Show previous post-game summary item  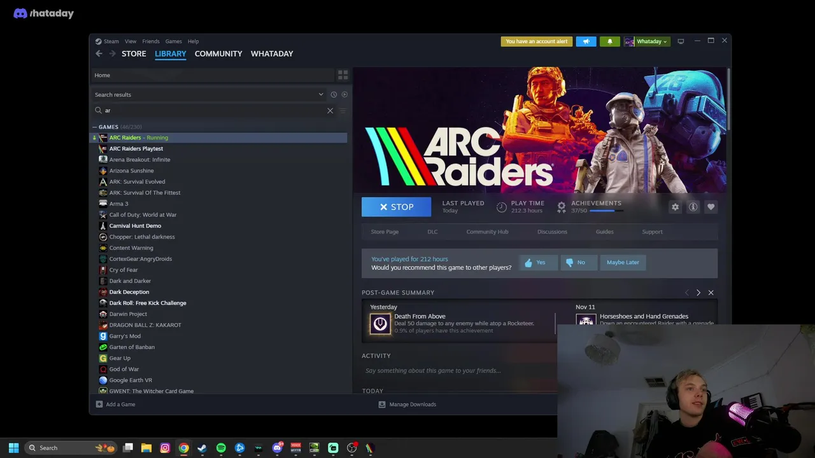point(686,293)
